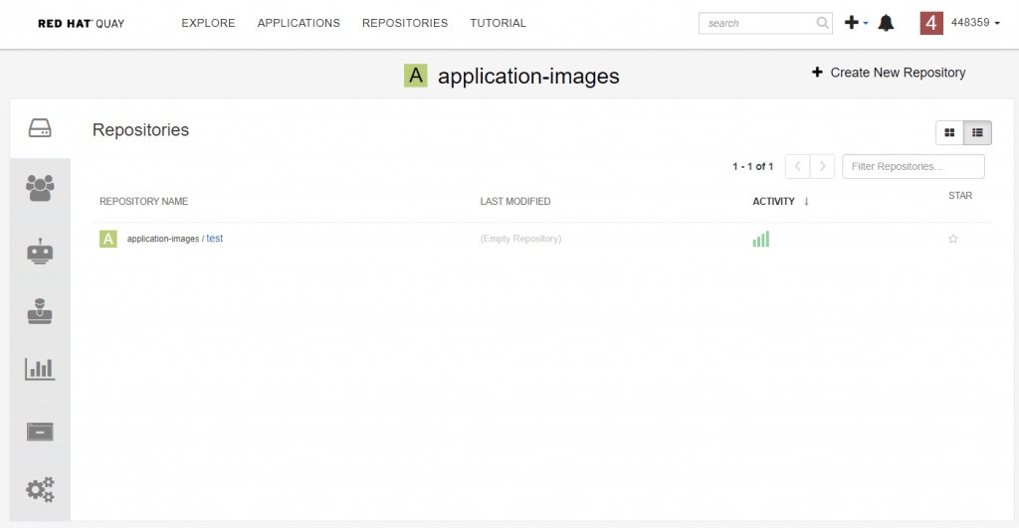Open the test repository link
Image resolution: width=1019 pixels, height=528 pixels.
tap(215, 239)
